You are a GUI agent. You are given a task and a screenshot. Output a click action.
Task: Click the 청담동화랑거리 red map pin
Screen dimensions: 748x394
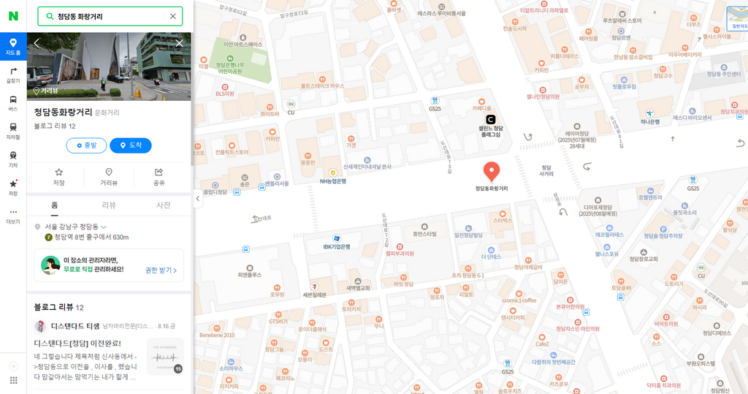click(492, 172)
